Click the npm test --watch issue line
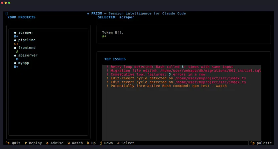Screen dimensions: 278x149 [166, 86]
